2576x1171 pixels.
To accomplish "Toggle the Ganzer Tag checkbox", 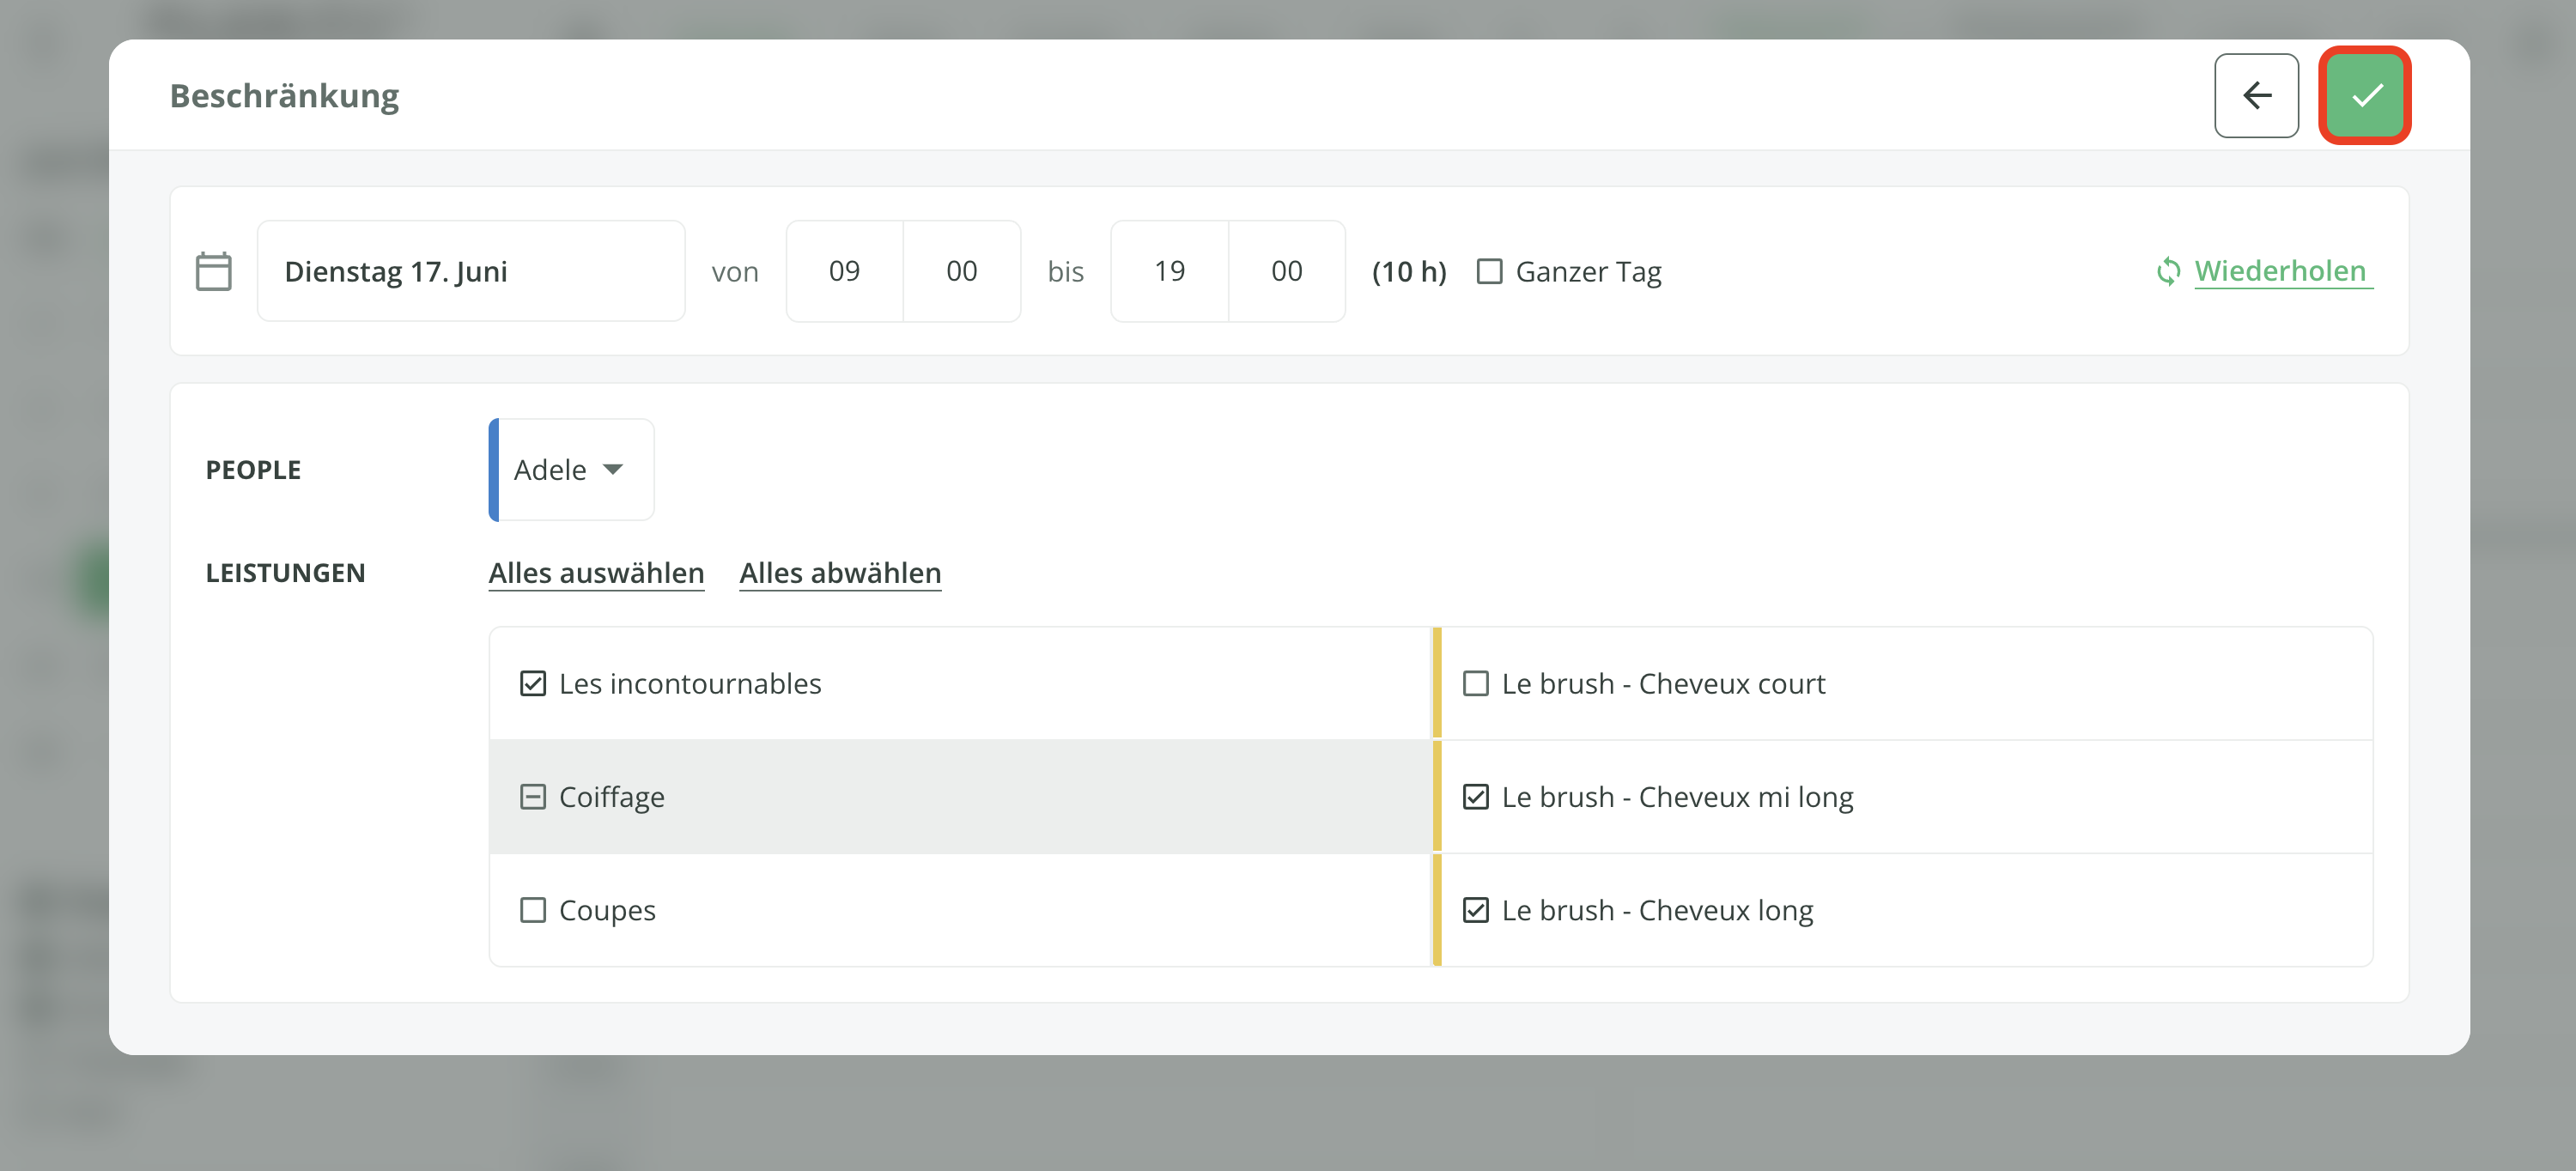I will [x=1489, y=271].
